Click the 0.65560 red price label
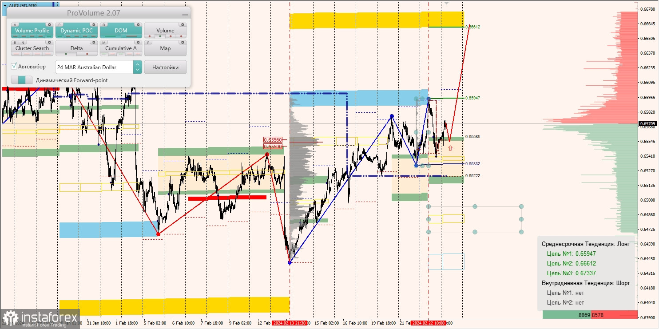The image size is (659, 329). pos(273,140)
